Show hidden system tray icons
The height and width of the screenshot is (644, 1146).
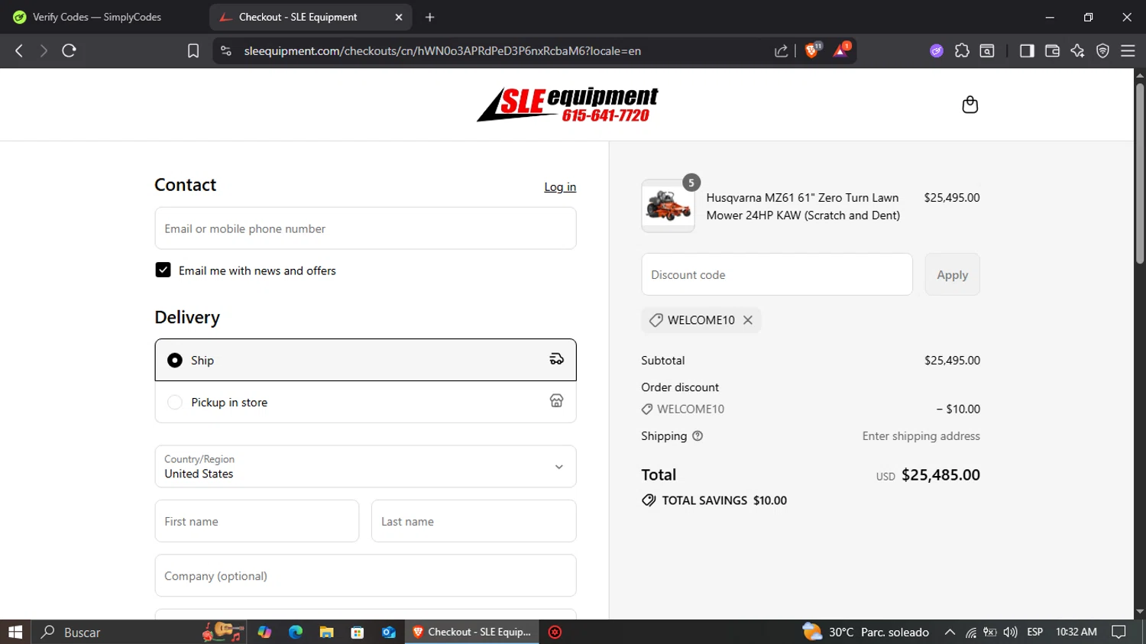coord(950,632)
